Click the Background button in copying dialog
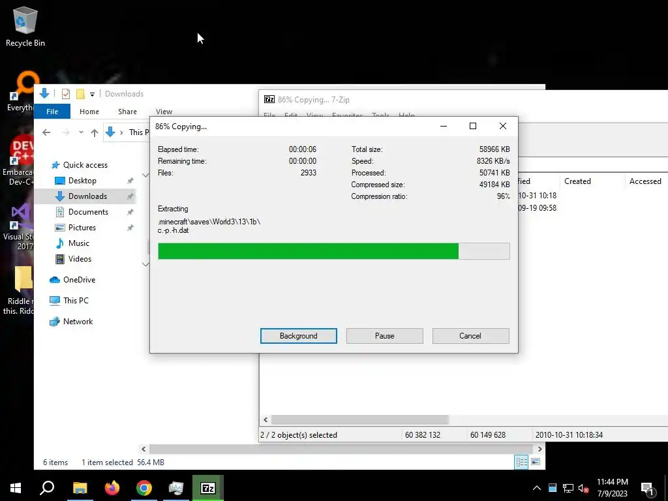Image resolution: width=668 pixels, height=501 pixels. click(299, 336)
